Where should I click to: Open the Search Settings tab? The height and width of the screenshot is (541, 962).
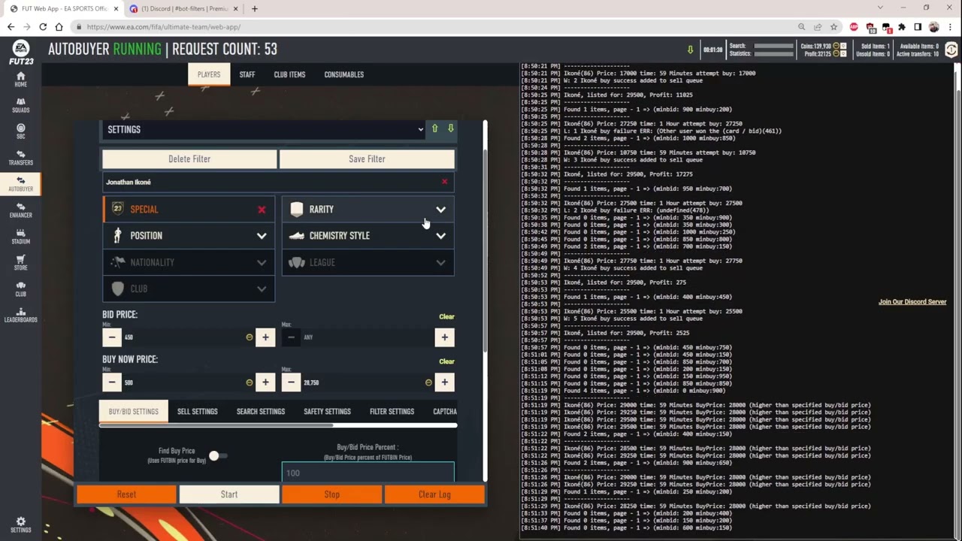(261, 412)
